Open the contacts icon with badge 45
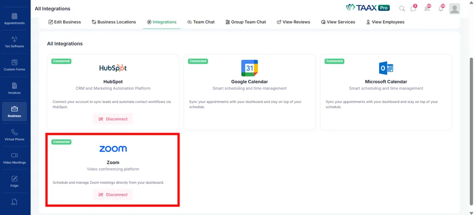Screen dimensions: 474x215 tap(427, 8)
